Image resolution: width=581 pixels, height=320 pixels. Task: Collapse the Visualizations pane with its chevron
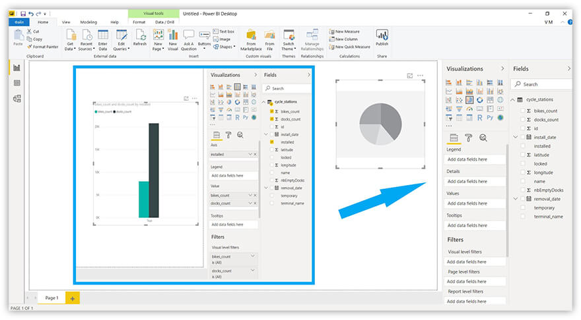[502, 68]
